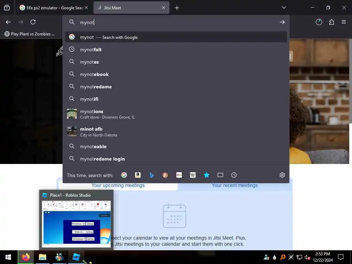Search this time with DuckDuckGo icon
This screenshot has height=264, width=352.
(165, 175)
